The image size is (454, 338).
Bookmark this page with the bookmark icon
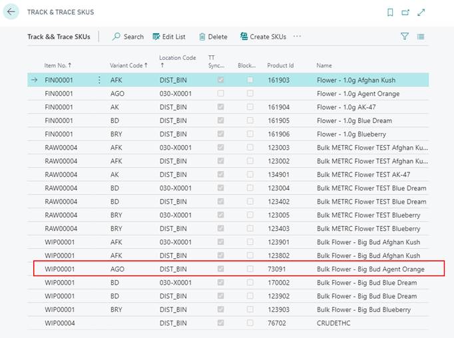click(x=390, y=12)
